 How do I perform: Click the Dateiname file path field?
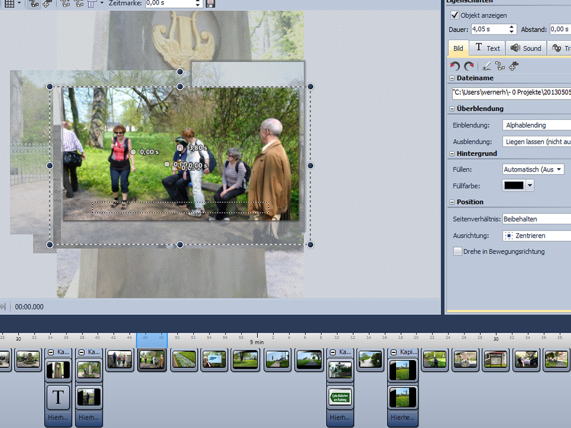click(511, 93)
